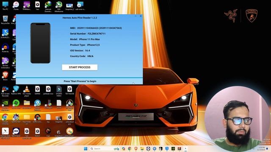
Task: Open VLC media player desktop shortcut
Action: (x=27, y=91)
